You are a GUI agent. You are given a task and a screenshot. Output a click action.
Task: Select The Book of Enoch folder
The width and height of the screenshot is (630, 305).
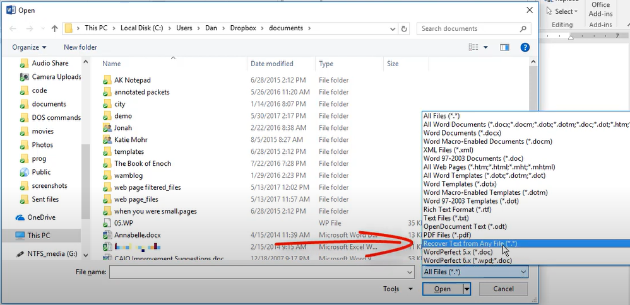[x=143, y=163]
